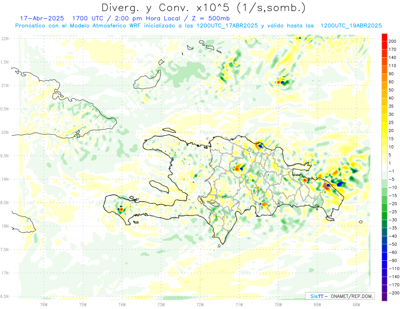Click the '9.5N' latitude label
Viewport: 400px width, 309px height.
point(5,156)
